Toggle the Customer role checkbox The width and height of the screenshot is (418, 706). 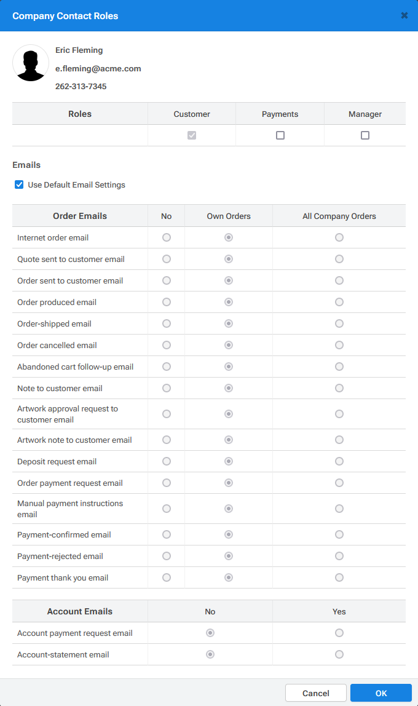[x=192, y=135]
